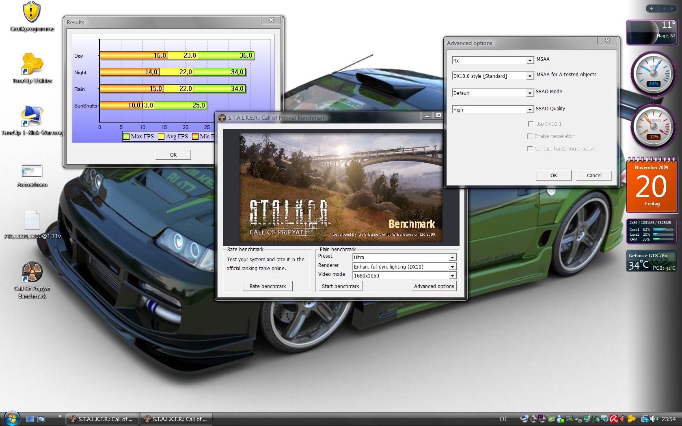Click the SunShafts max FPS value 25,0
The width and height of the screenshot is (682, 426).
[199, 105]
